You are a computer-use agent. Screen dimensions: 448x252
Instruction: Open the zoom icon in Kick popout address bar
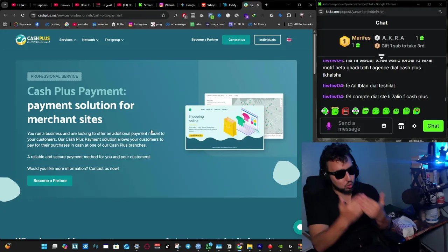(x=440, y=12)
